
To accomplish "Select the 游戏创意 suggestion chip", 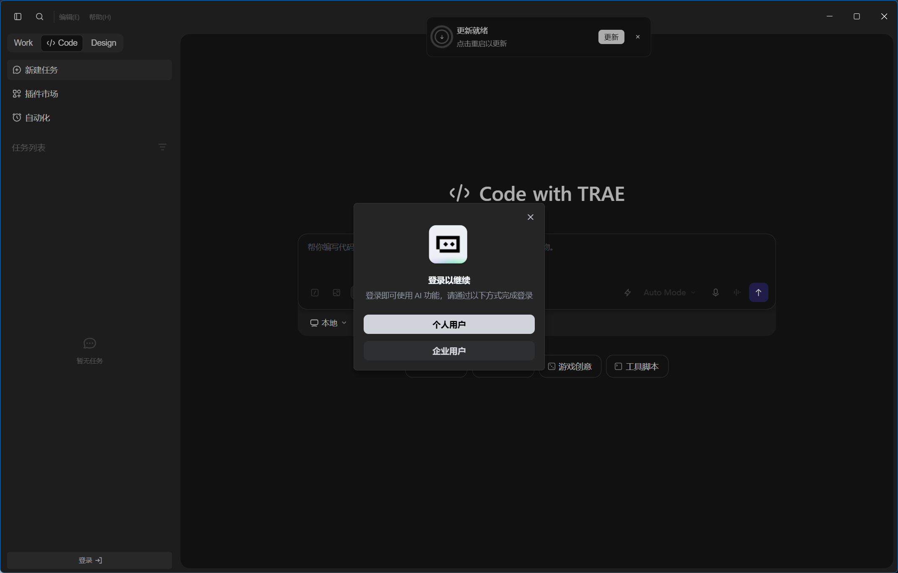I will click(x=570, y=367).
